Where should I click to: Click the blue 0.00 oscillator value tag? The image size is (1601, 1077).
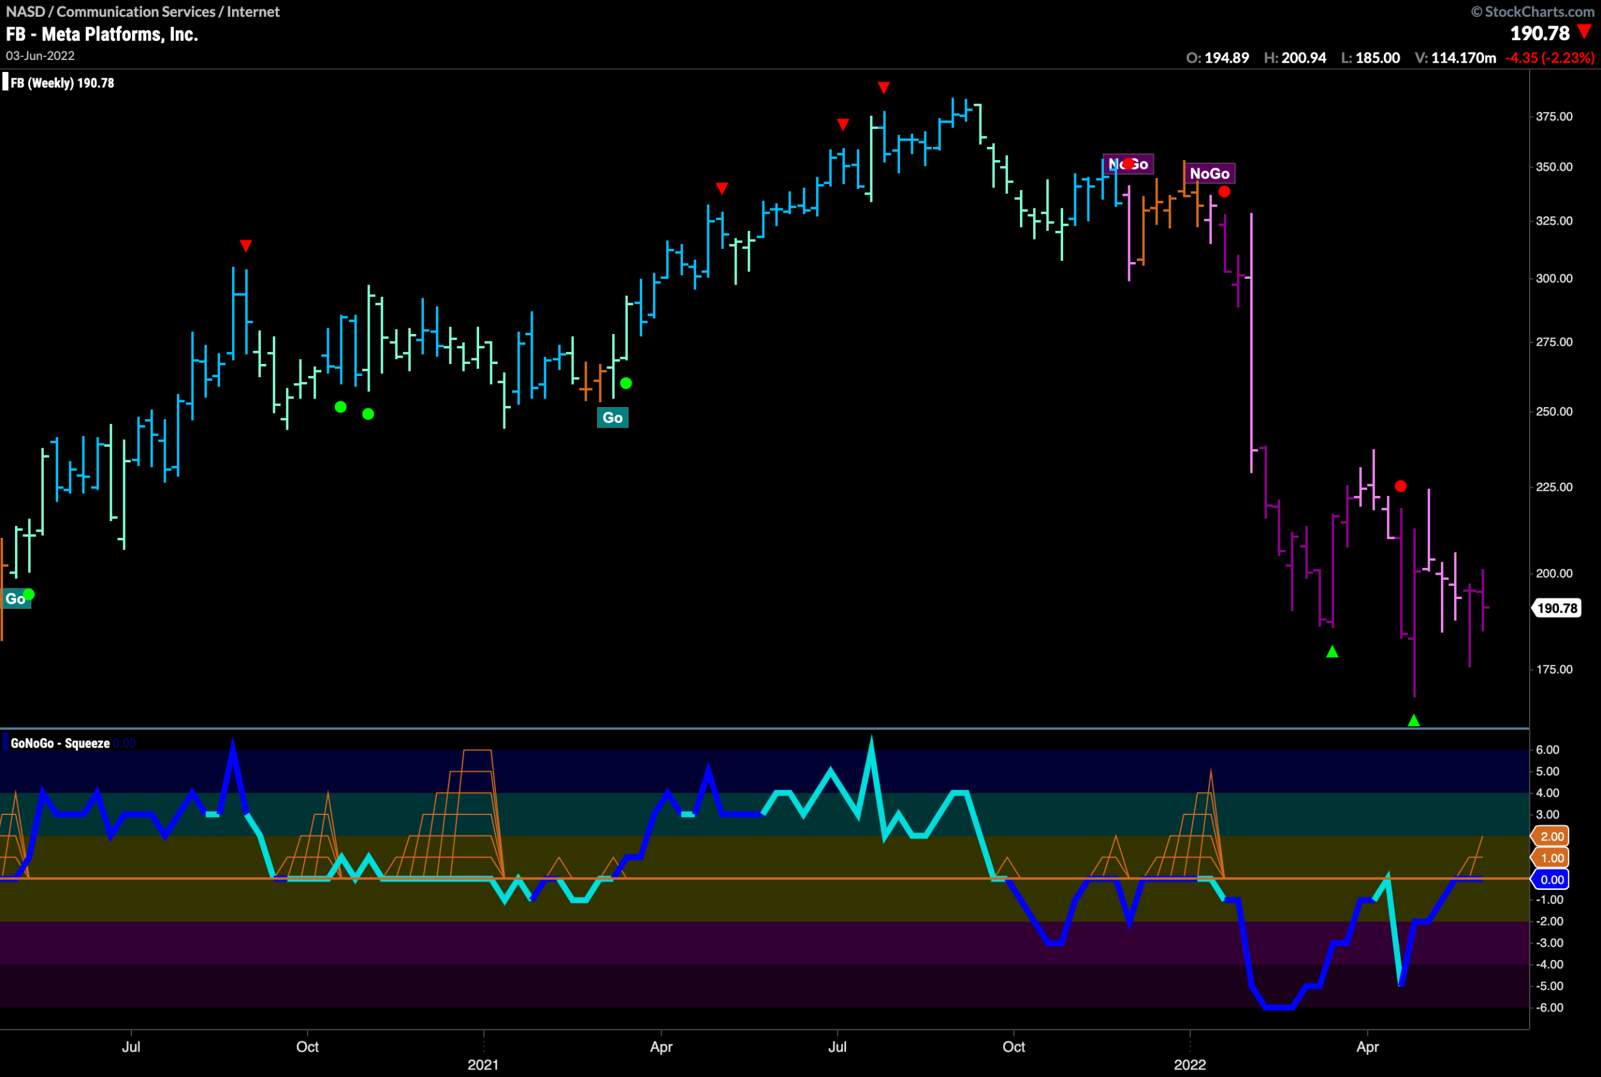pos(1552,880)
